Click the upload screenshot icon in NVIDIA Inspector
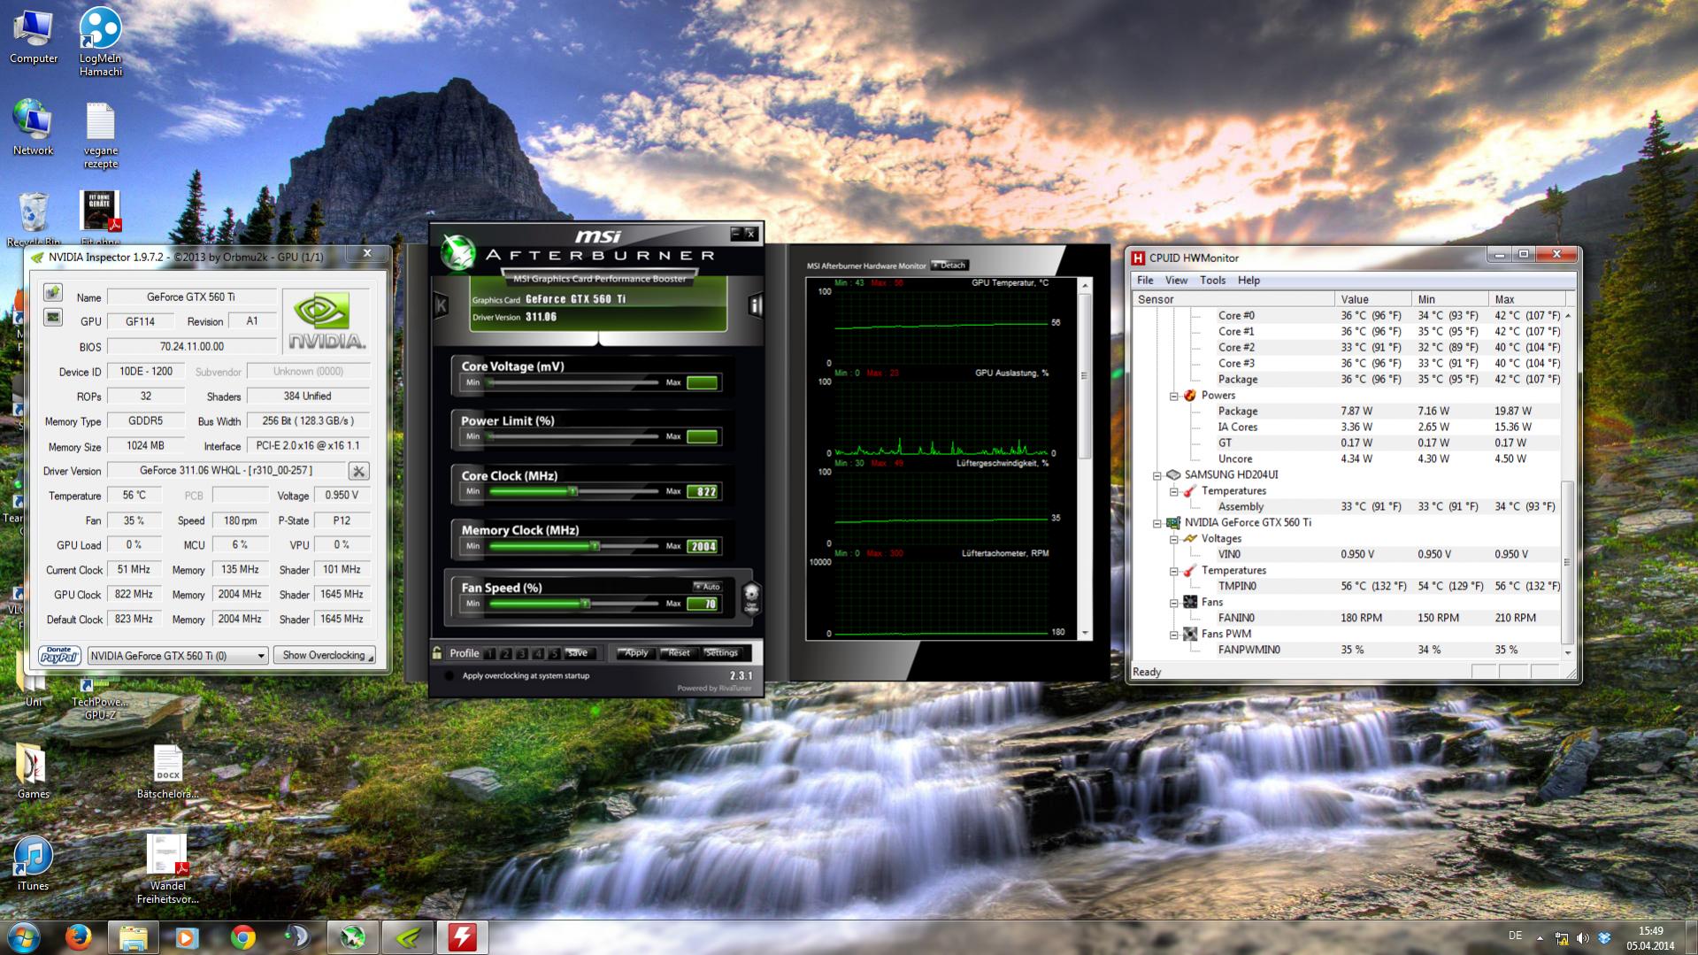 click(x=53, y=293)
